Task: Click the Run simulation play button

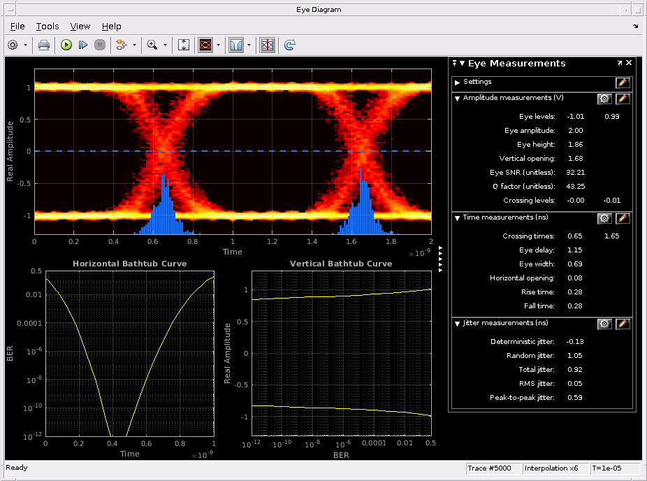Action: tap(66, 45)
